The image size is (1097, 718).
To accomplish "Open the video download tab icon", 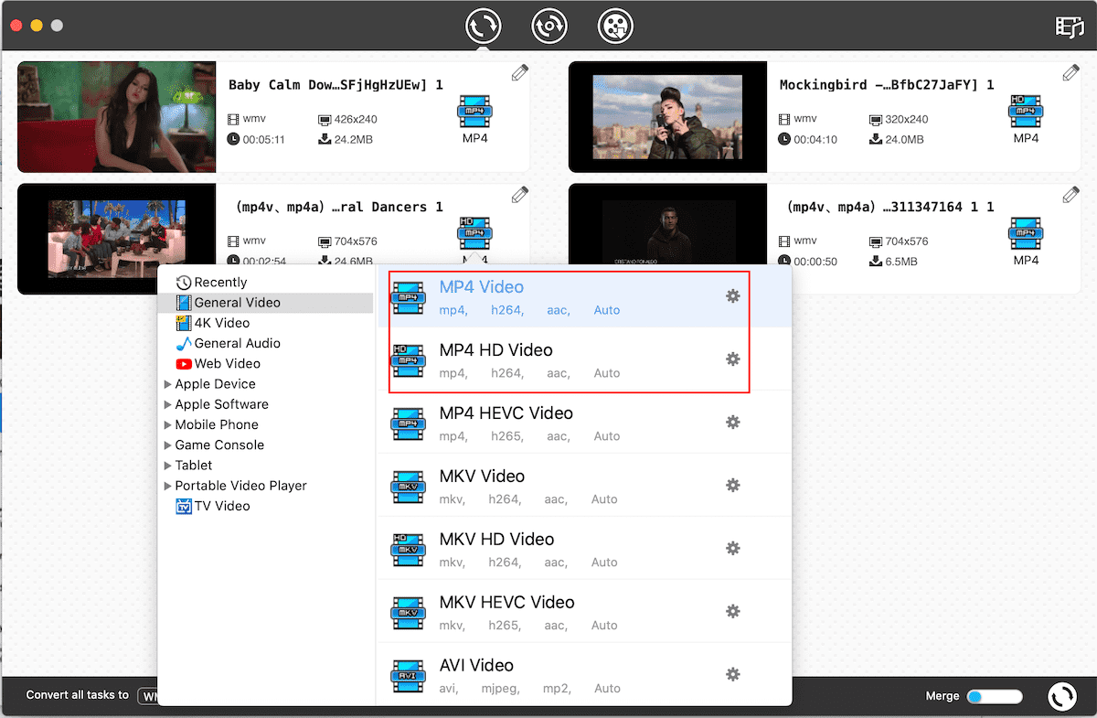I will 615,26.
